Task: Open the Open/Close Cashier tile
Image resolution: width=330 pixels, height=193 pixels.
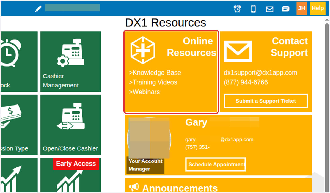Action: (71, 125)
